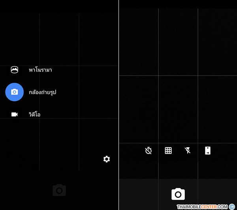
Task: Tap the white shutter button on right screen
Action: [x=178, y=194]
